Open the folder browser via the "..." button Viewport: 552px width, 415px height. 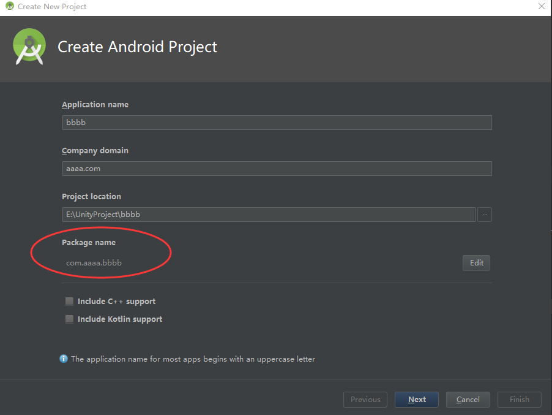(484, 214)
